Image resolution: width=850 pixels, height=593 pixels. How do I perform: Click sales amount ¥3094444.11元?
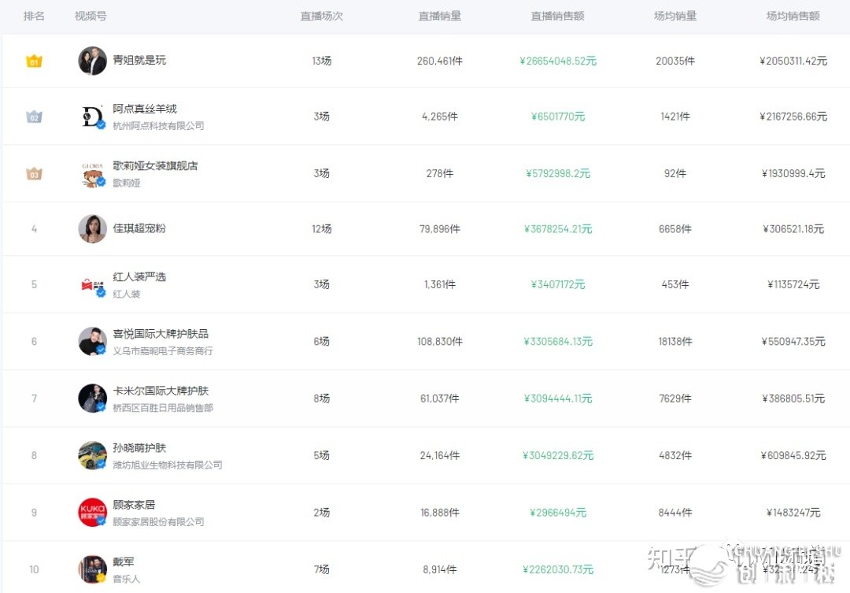(558, 398)
